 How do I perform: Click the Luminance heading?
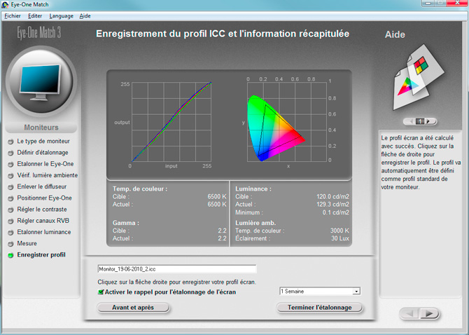253,189
